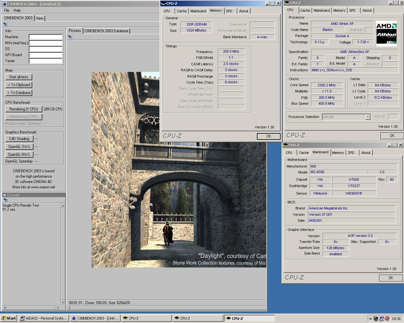Click the pin icon under the Pictures tab
Viewport: 404px width, 323px height.
tap(70, 37)
